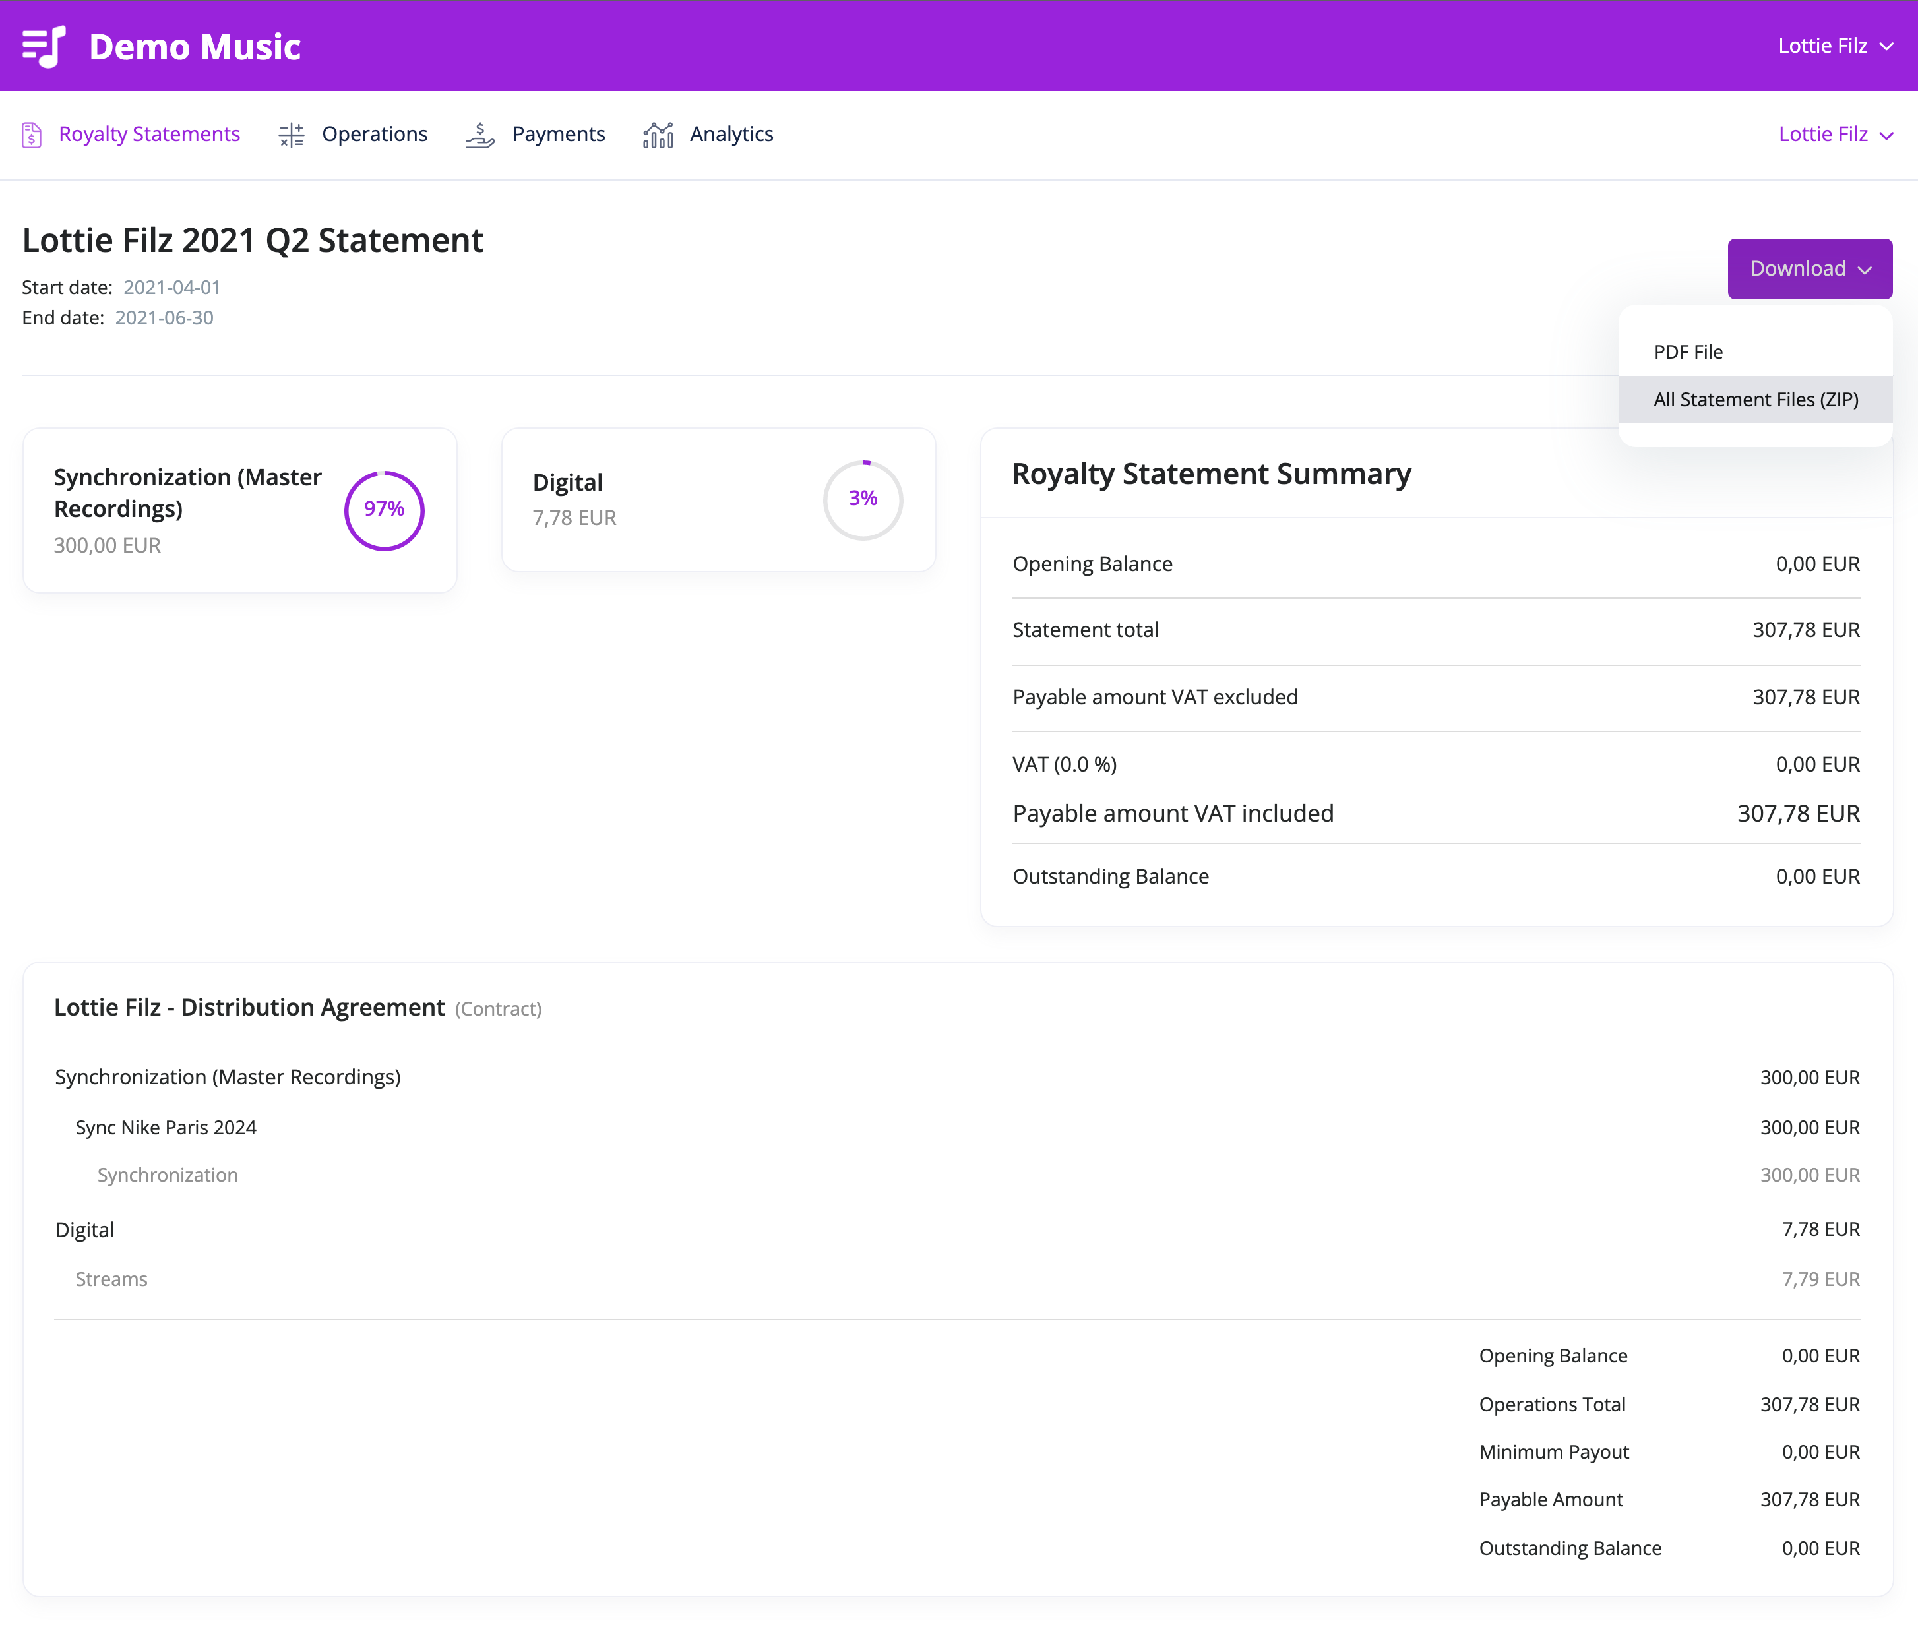This screenshot has width=1918, height=1650.
Task: Click the Digital row in contract section
Action: click(958, 1230)
